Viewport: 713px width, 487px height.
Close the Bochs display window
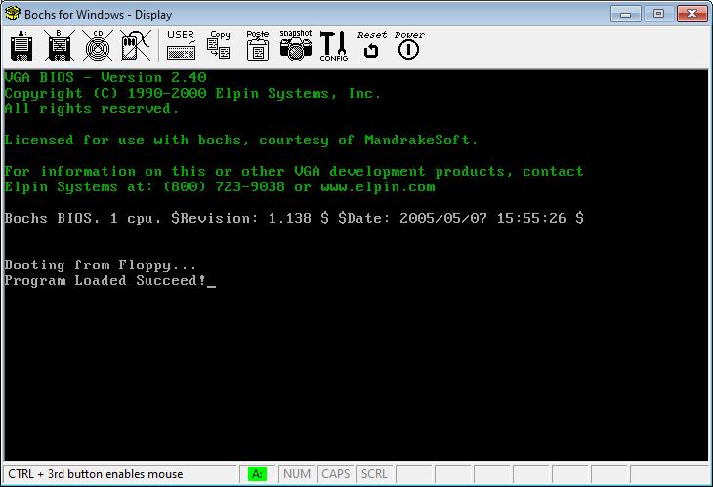[x=692, y=14]
